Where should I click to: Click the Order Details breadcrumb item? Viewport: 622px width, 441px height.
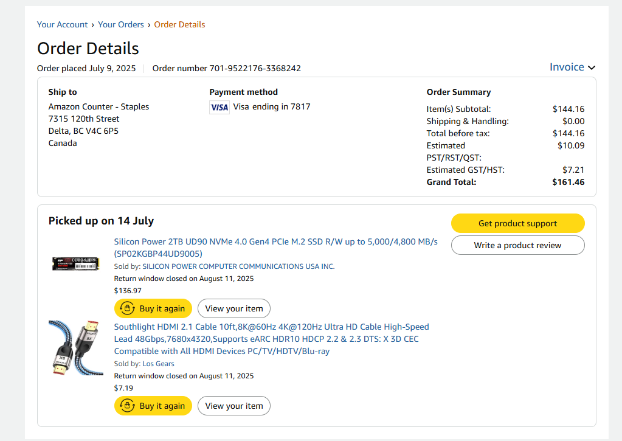(x=179, y=25)
